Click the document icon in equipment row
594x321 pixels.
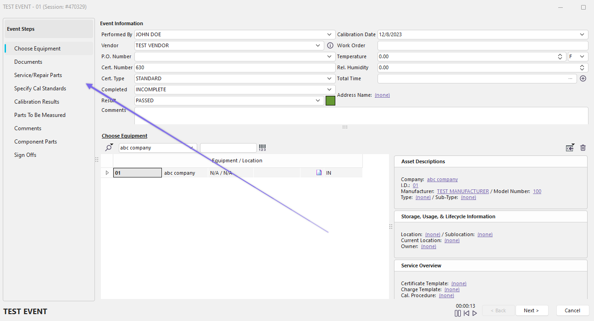(319, 173)
